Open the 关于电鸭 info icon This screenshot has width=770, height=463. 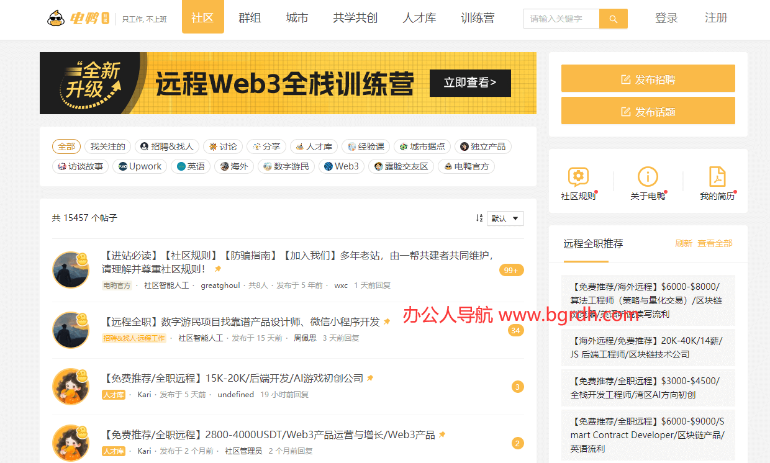pos(648,177)
